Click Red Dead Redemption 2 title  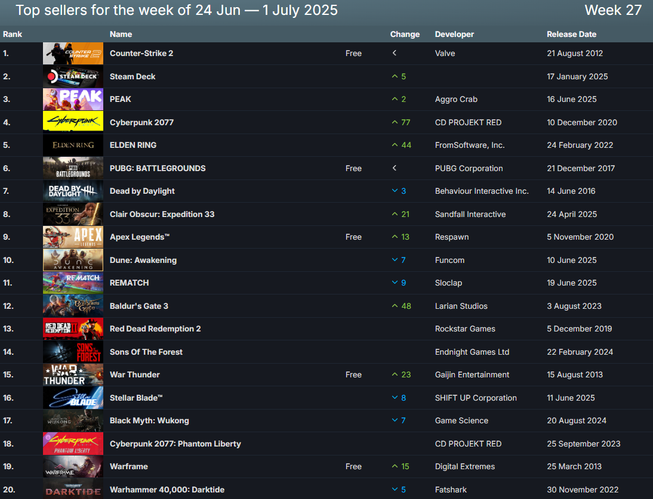[x=155, y=329]
